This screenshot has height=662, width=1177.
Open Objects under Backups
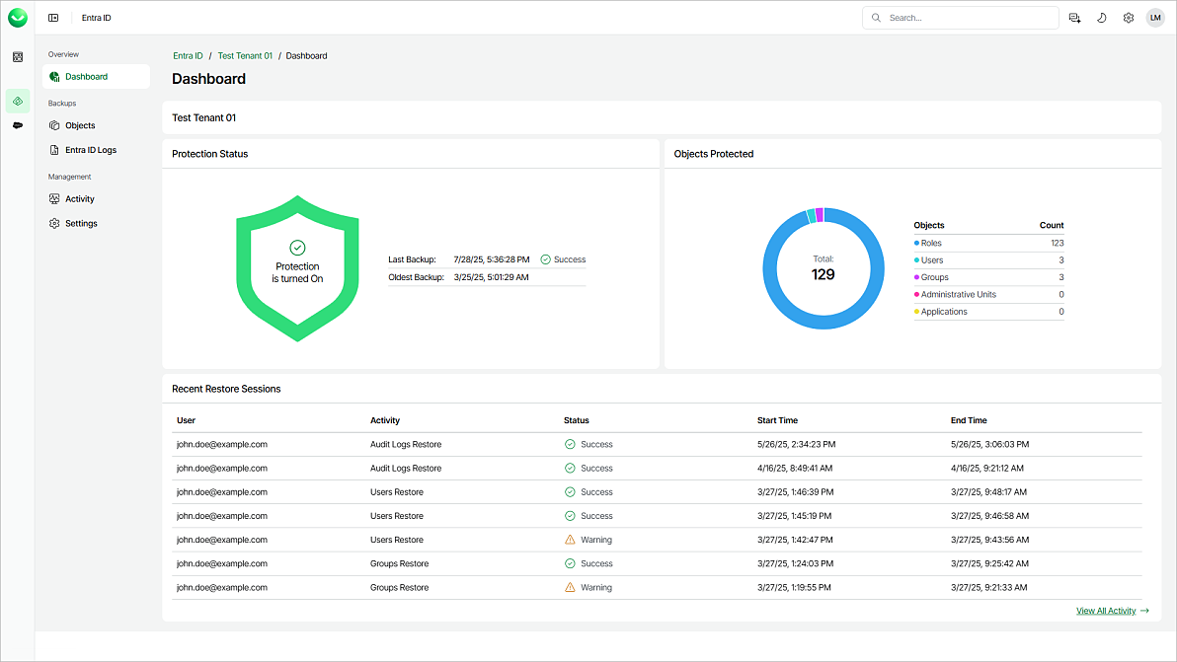click(80, 125)
